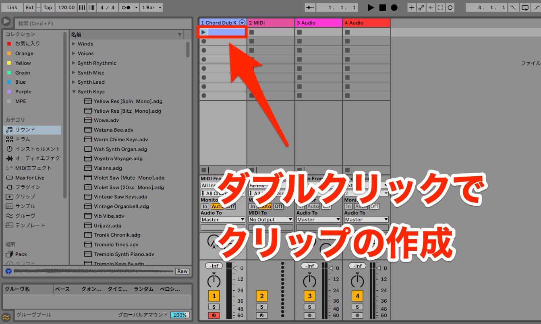Arm track 2 MIDI for recording
The width and height of the screenshot is (541, 324).
(x=261, y=315)
